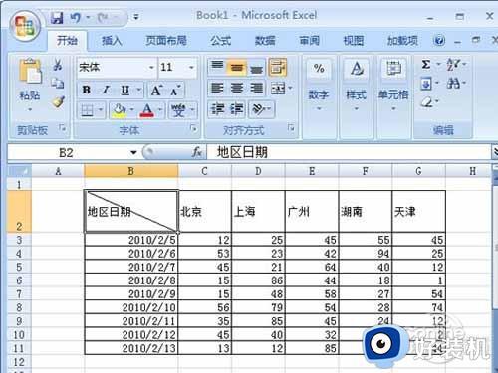Click the insert function fx icon
Image resolution: width=498 pixels, height=373 pixels.
[x=197, y=152]
